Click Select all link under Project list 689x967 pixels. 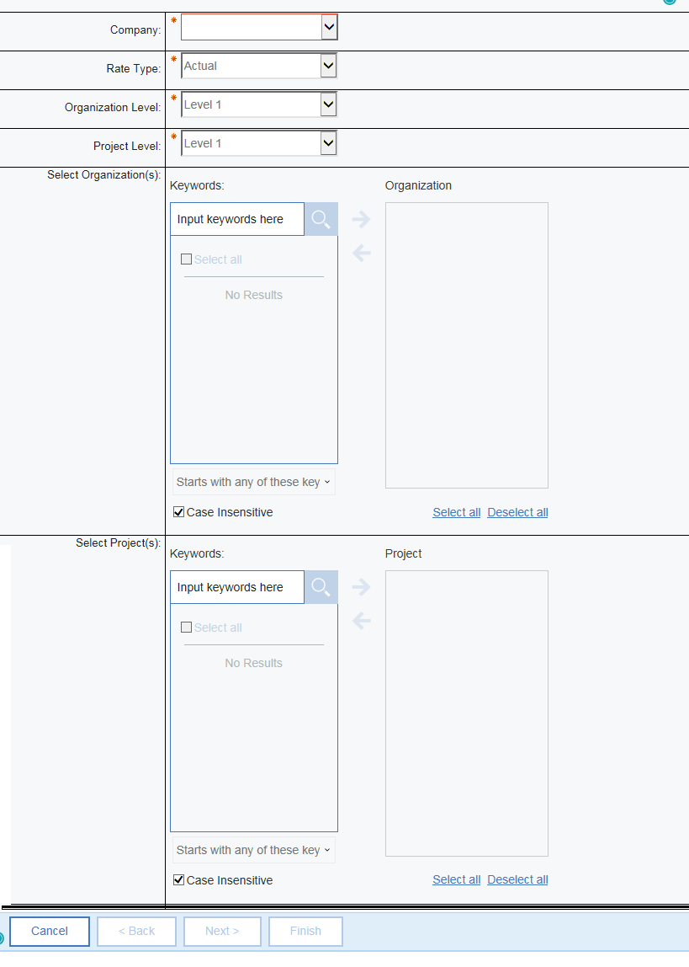456,880
